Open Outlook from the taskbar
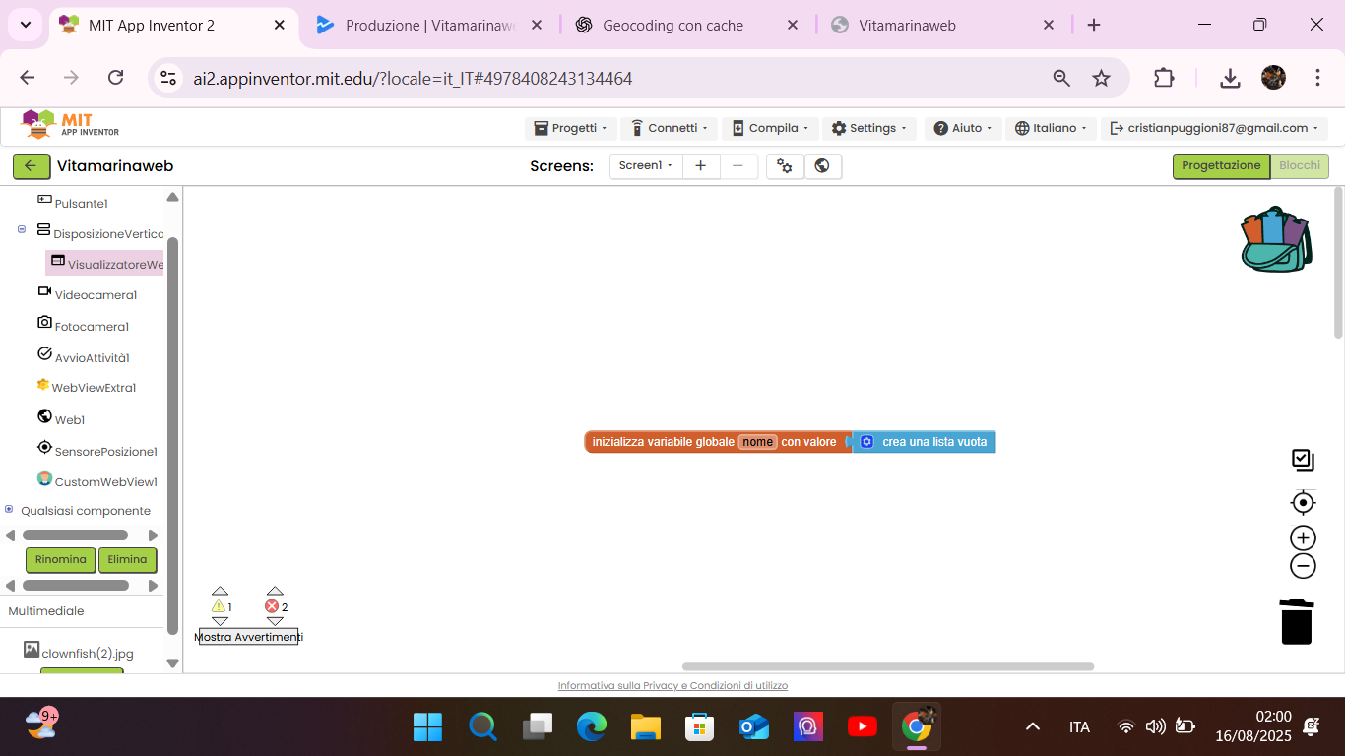This screenshot has height=756, width=1345. pyautogui.click(x=753, y=726)
